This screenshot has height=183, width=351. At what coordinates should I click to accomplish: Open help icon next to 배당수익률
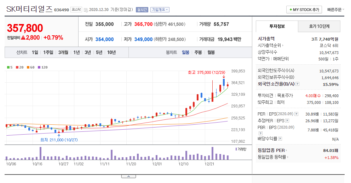280,139
